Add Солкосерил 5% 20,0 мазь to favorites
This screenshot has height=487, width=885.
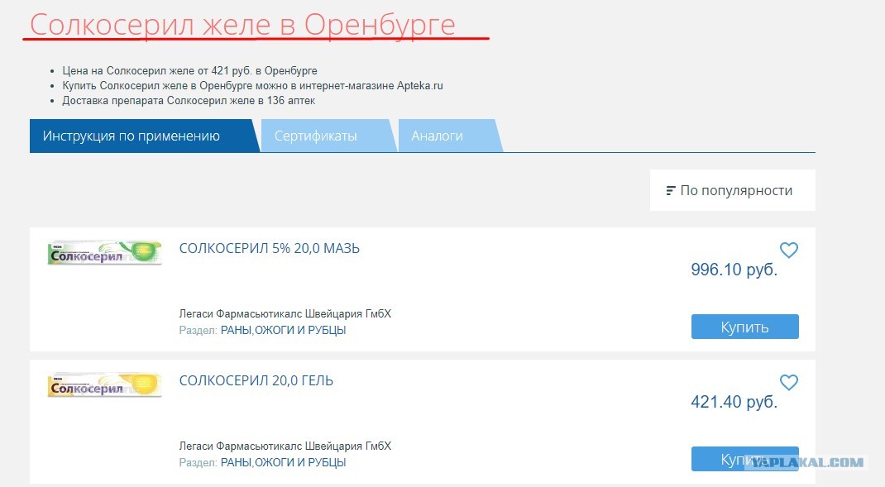pyautogui.click(x=788, y=250)
